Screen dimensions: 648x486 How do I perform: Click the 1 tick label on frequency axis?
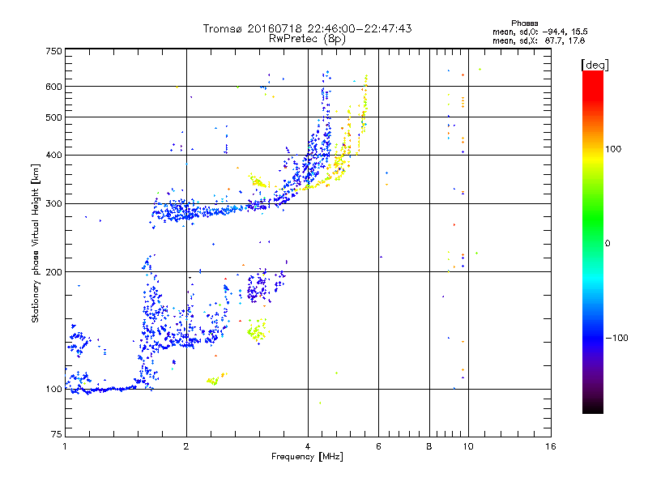pos(65,446)
